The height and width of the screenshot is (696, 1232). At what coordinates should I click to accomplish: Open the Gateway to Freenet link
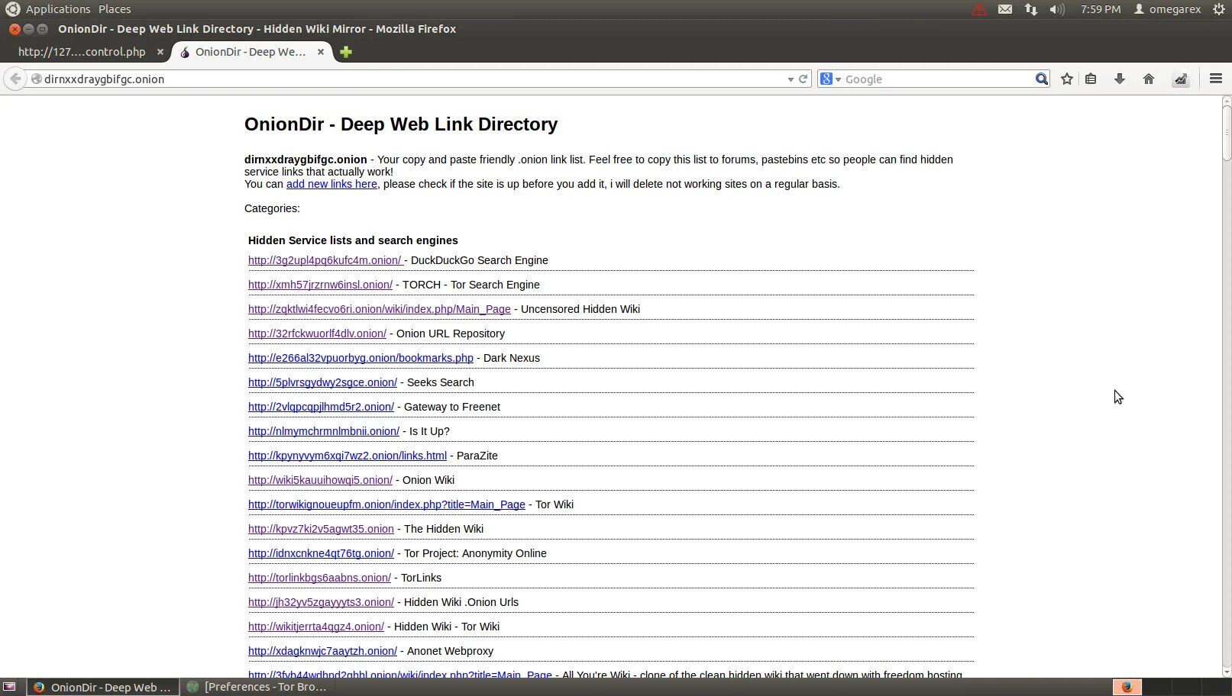click(321, 407)
